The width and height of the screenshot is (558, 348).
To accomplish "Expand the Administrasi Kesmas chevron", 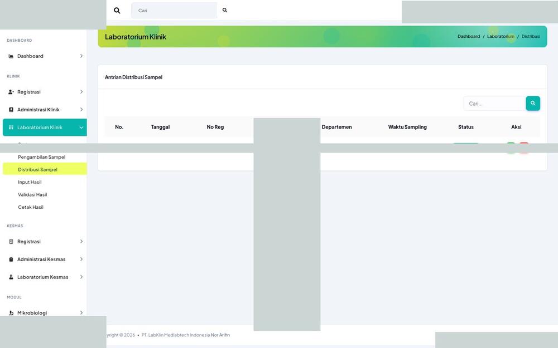I will [81, 259].
